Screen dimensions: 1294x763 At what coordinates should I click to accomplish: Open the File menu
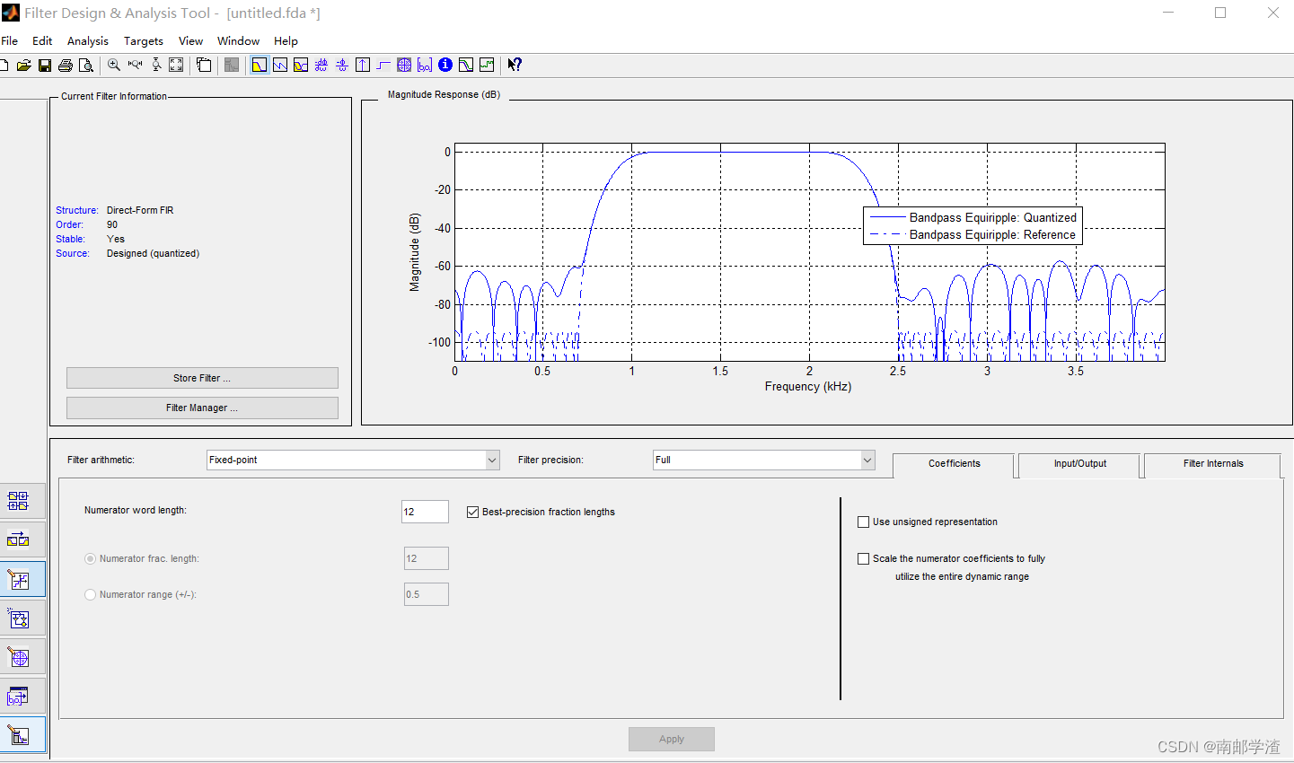point(10,40)
